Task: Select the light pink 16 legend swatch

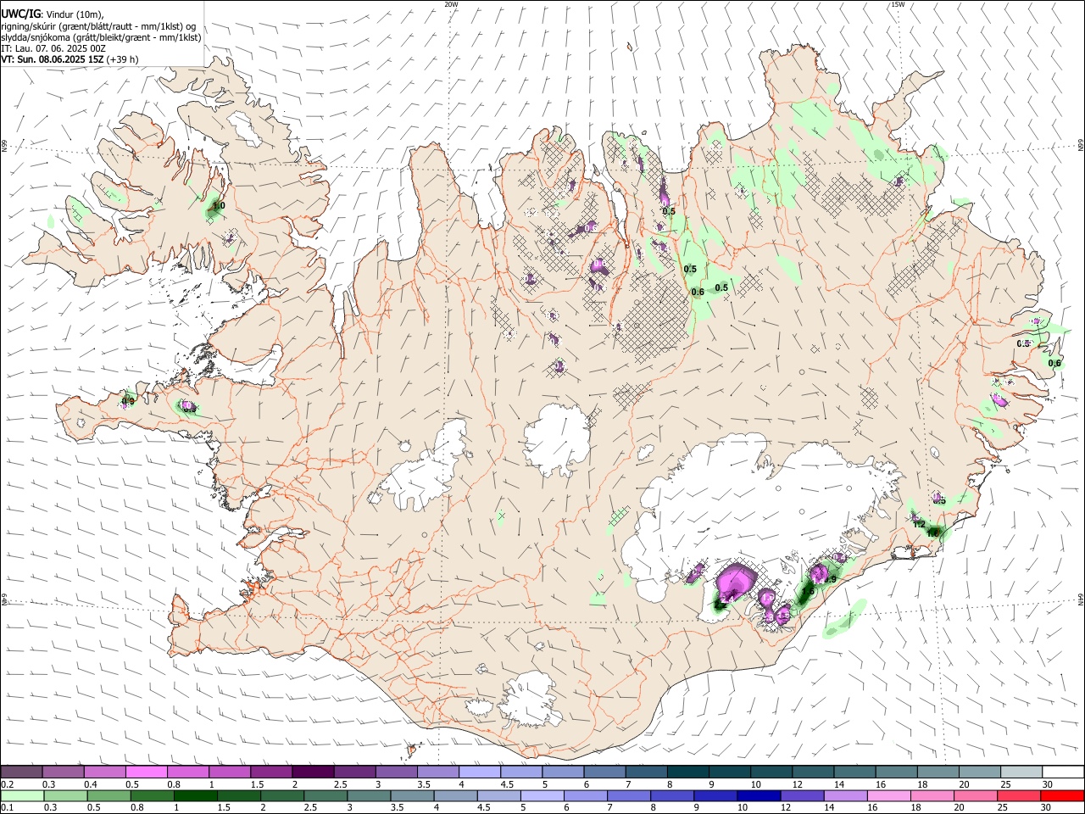Action: click(x=888, y=795)
